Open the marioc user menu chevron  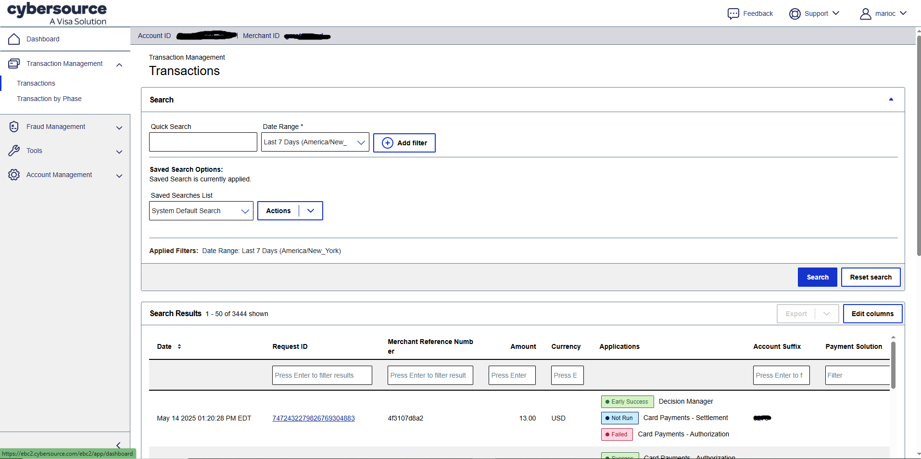pyautogui.click(x=903, y=13)
